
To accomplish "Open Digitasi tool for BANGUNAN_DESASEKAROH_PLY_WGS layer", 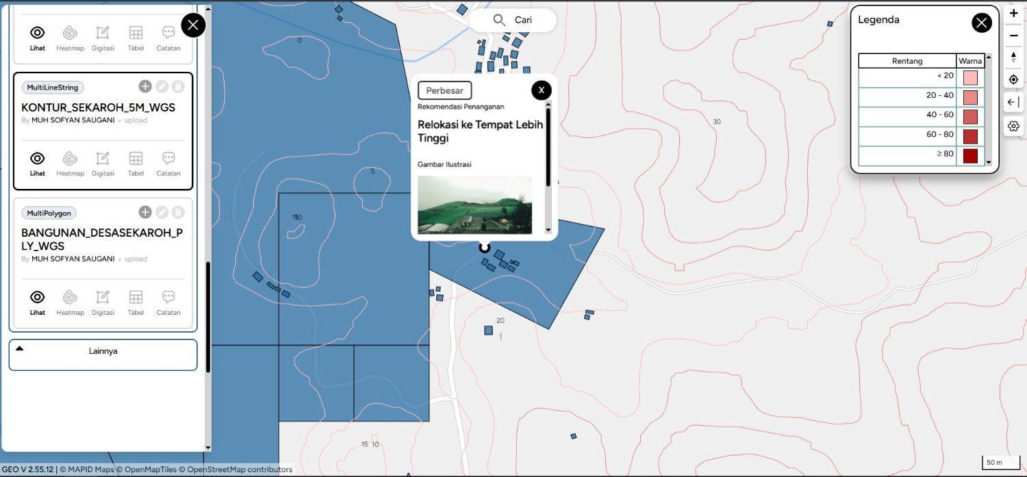I will (x=103, y=302).
